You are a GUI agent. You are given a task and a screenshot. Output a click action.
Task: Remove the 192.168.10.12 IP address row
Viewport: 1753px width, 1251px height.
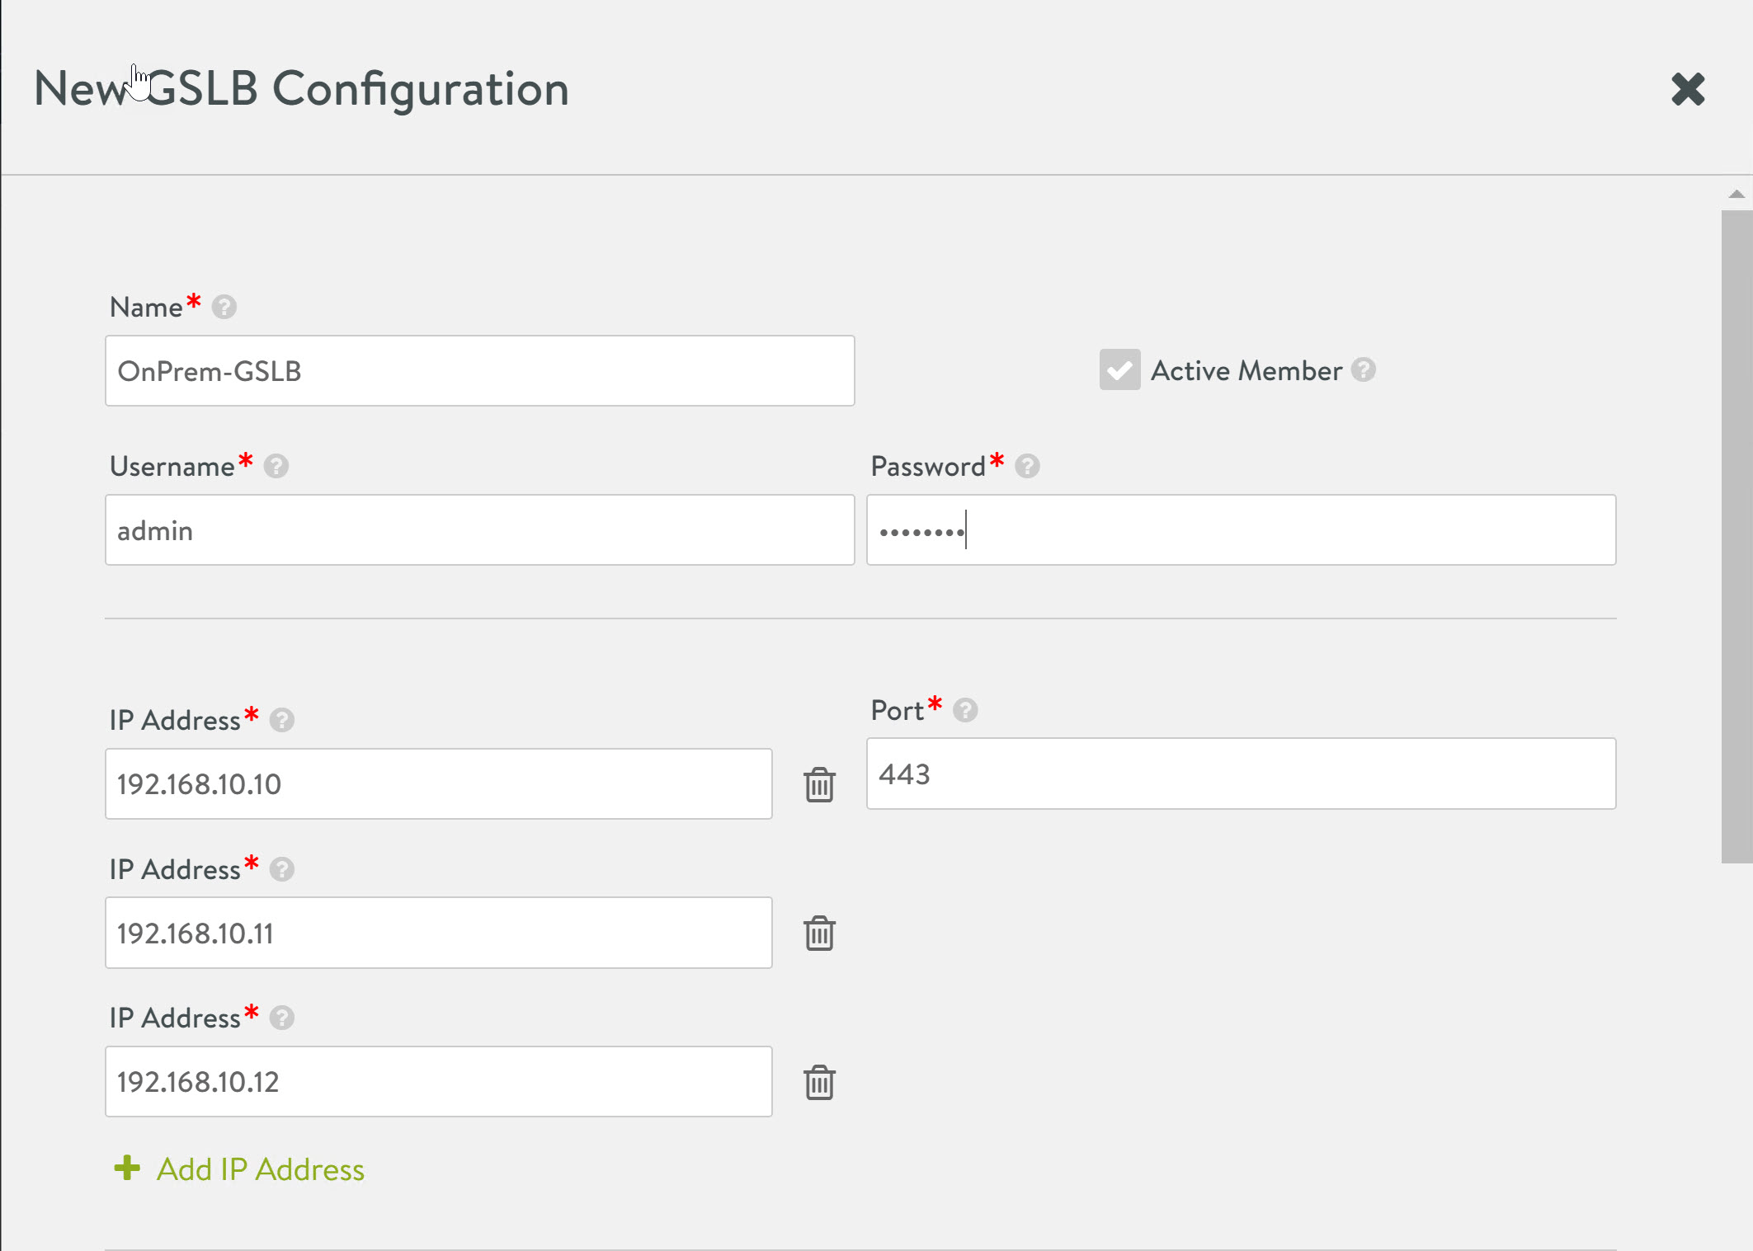[819, 1083]
